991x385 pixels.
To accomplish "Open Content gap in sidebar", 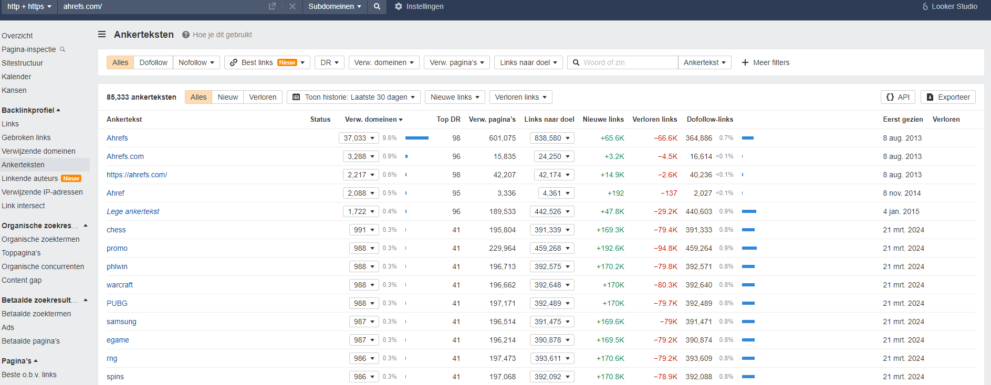I will [x=22, y=280].
